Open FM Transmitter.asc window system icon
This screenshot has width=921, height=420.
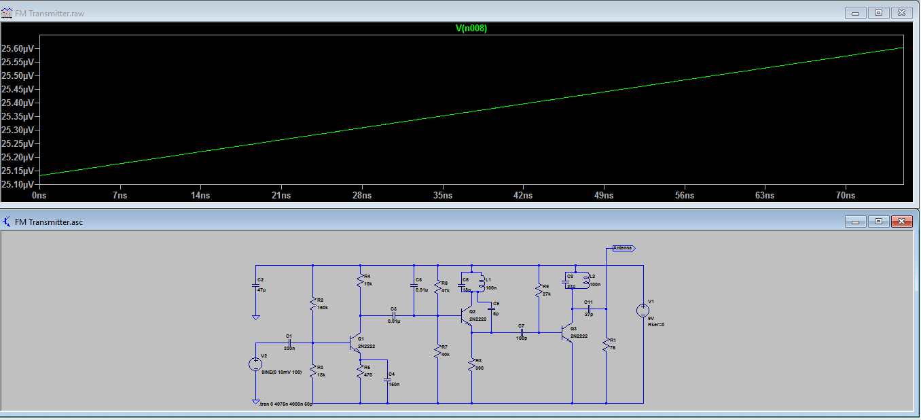7,222
